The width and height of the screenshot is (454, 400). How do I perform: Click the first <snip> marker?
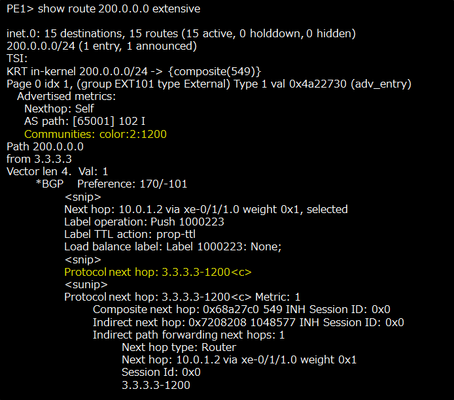(x=83, y=197)
